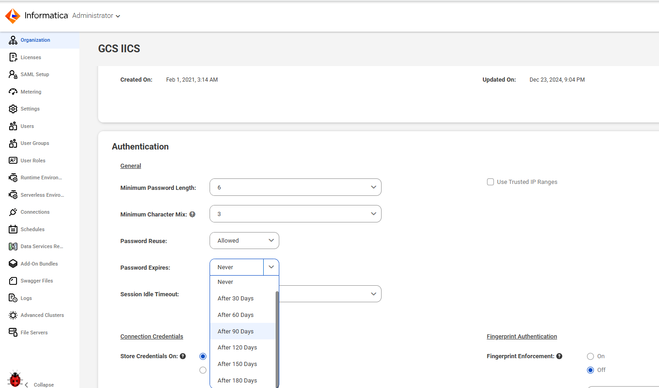Open the Schedules page link
The width and height of the screenshot is (659, 388).
pos(33,229)
